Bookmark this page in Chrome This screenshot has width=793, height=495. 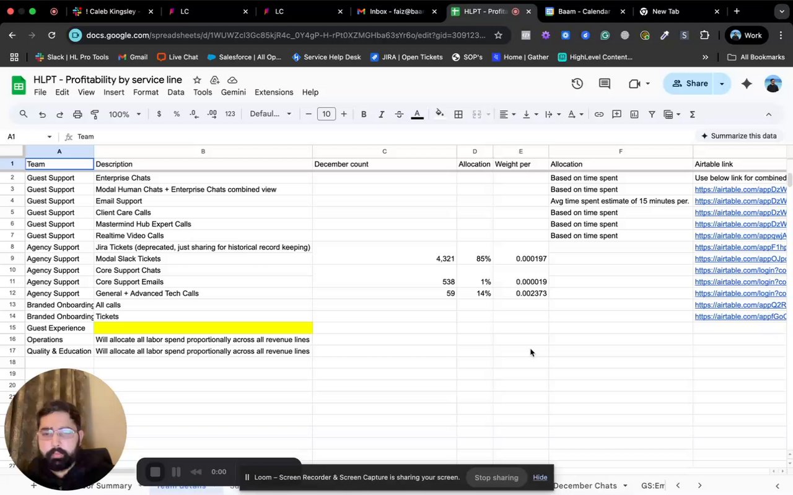[498, 35]
